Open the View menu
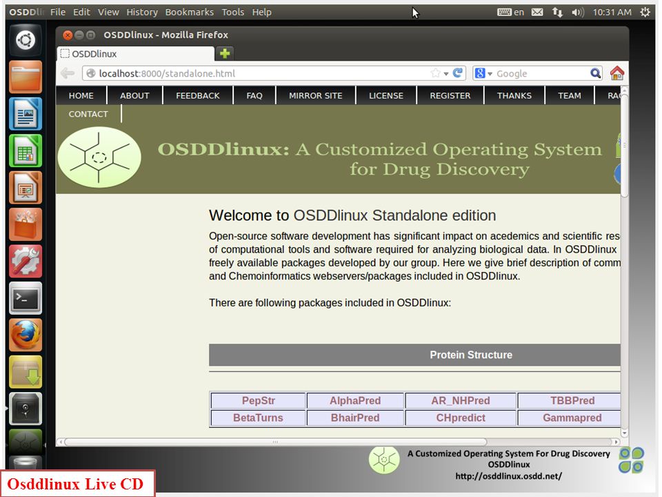Screen dimensions: 662x497 (108, 12)
